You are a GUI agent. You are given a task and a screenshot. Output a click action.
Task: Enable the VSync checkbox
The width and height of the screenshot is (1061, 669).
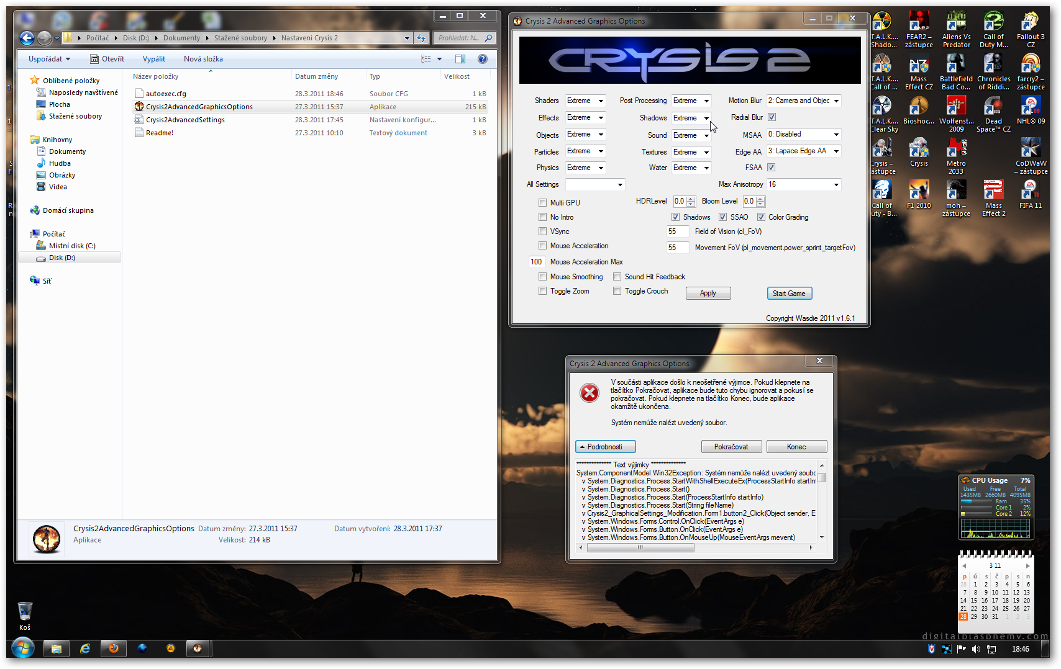(x=542, y=231)
